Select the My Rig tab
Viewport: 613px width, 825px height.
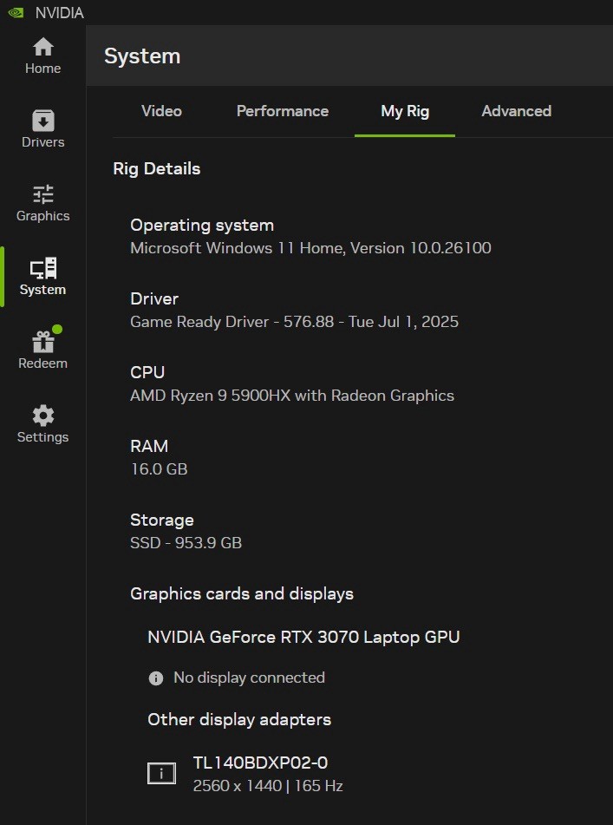405,111
